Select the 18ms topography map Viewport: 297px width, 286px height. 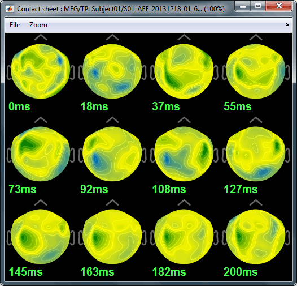tap(112, 71)
